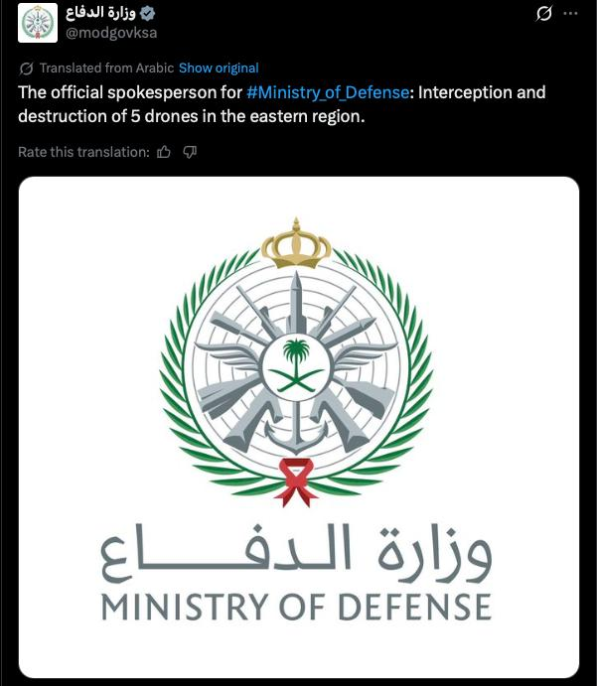This screenshot has height=686, width=597.
Task: Click the thumbs down translation rating
Action: (x=190, y=152)
